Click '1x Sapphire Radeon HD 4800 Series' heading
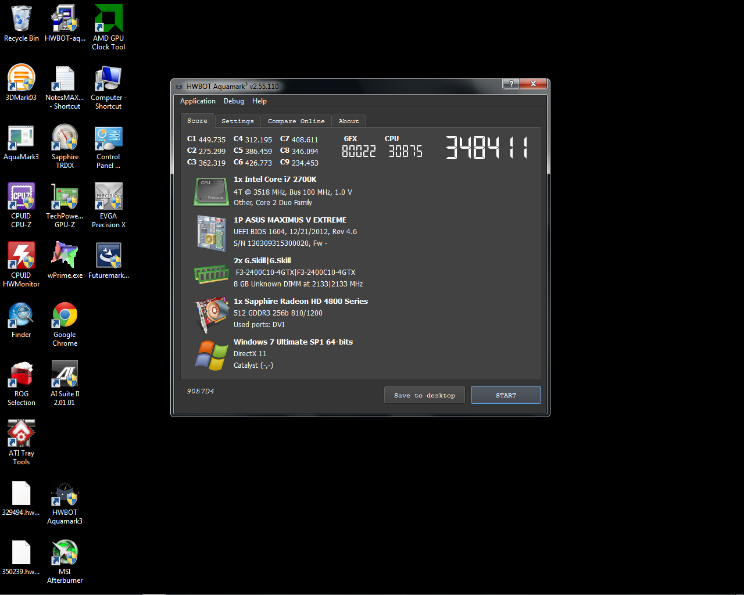Screen dimensions: 744x595 point(301,302)
